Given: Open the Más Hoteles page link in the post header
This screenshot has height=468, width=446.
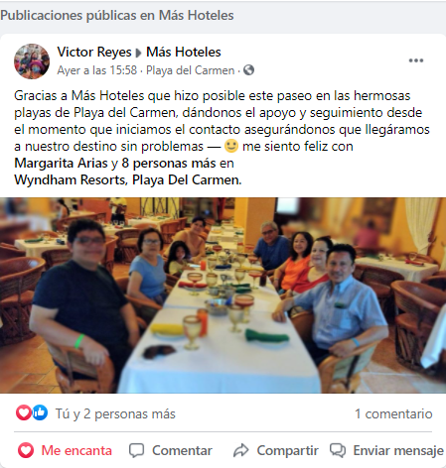Looking at the screenshot, I should tap(184, 52).
